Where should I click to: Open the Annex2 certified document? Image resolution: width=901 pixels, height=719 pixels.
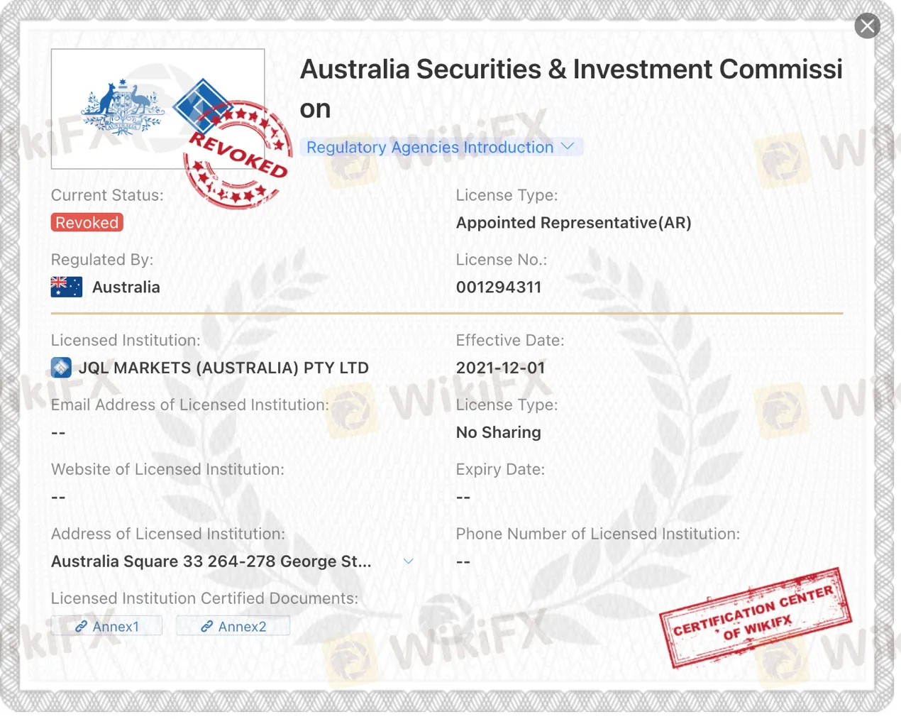click(233, 626)
